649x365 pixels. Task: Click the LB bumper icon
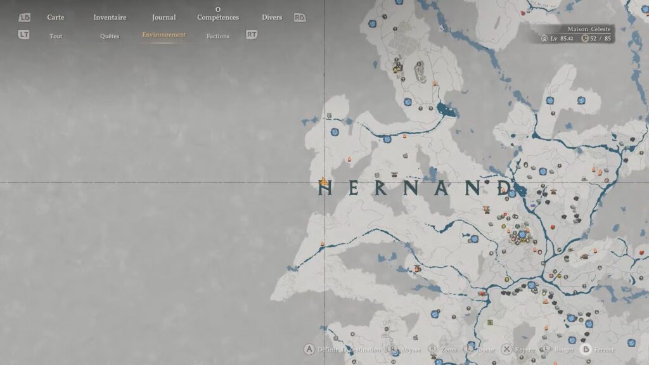click(x=25, y=17)
